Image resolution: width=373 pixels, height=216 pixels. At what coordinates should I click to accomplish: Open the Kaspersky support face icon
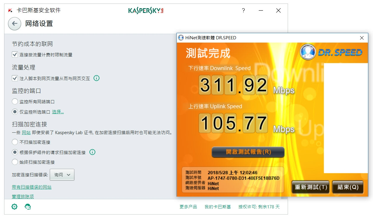tap(28, 207)
